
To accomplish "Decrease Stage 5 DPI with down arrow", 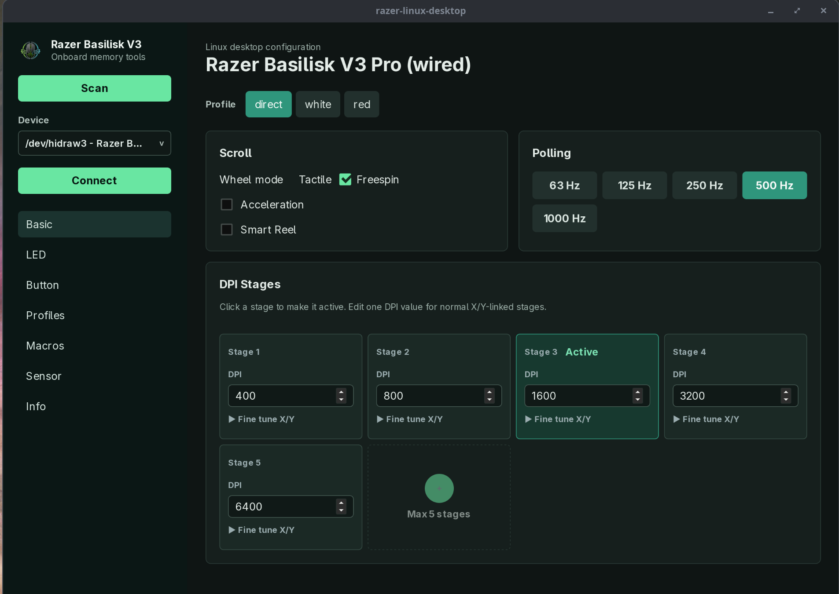I will pyautogui.click(x=341, y=510).
